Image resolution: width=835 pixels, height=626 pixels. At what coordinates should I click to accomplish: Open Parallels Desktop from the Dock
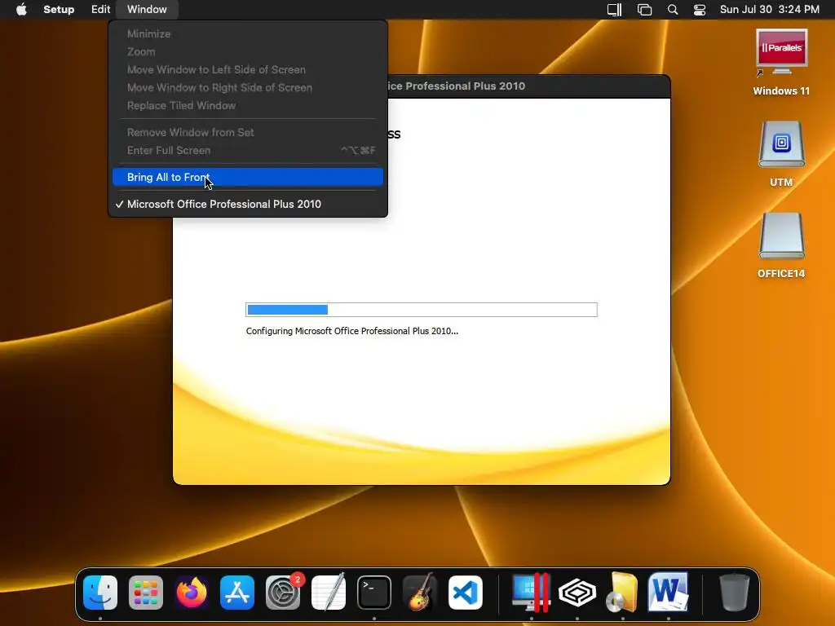pos(531,593)
